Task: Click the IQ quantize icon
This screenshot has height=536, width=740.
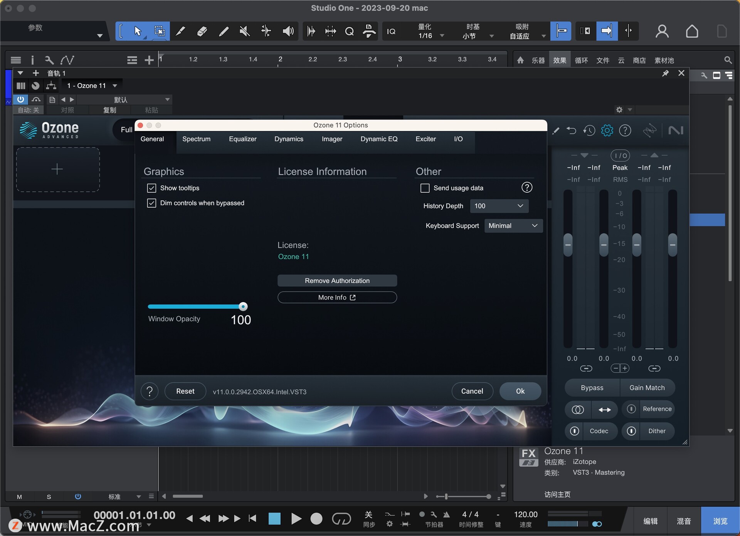Action: pyautogui.click(x=391, y=32)
